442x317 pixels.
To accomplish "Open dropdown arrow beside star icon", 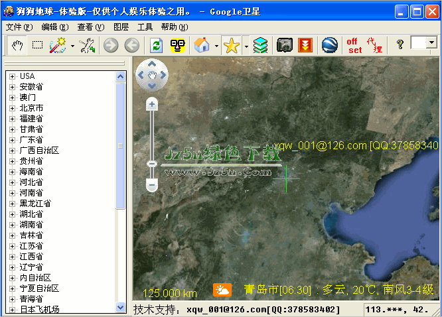I will [x=246, y=46].
